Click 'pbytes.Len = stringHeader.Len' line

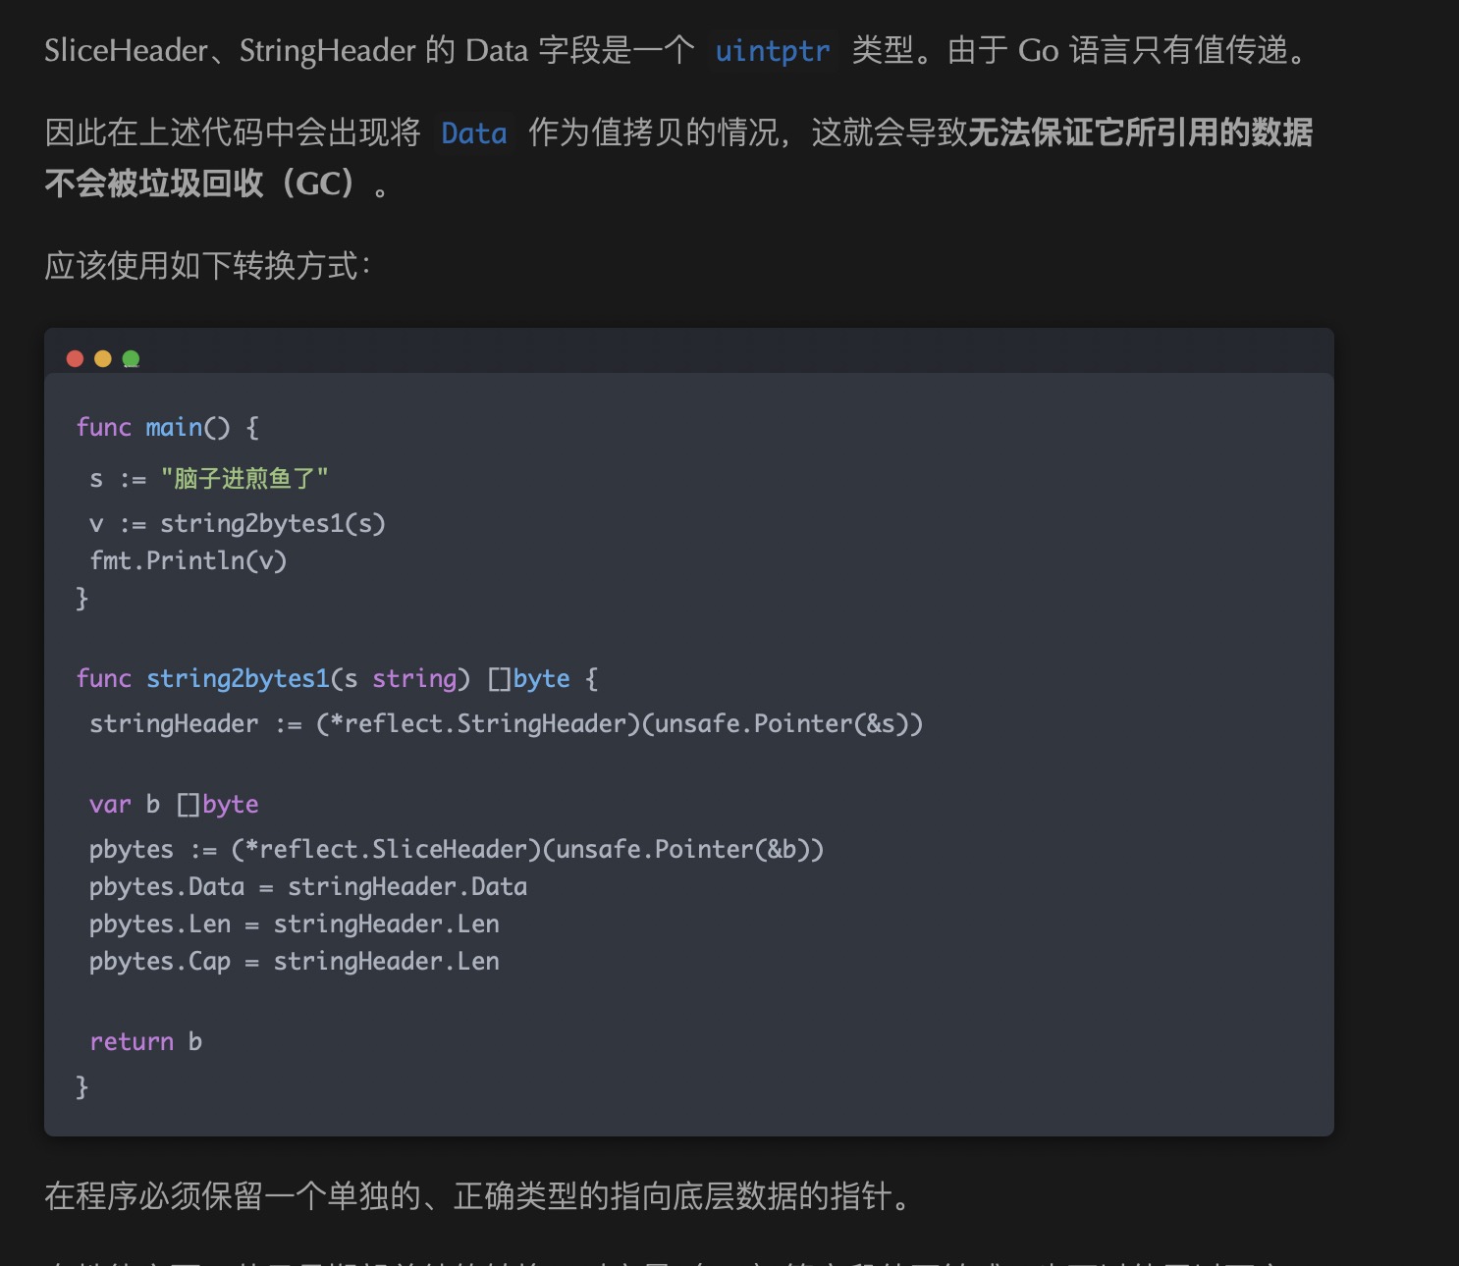pos(294,924)
